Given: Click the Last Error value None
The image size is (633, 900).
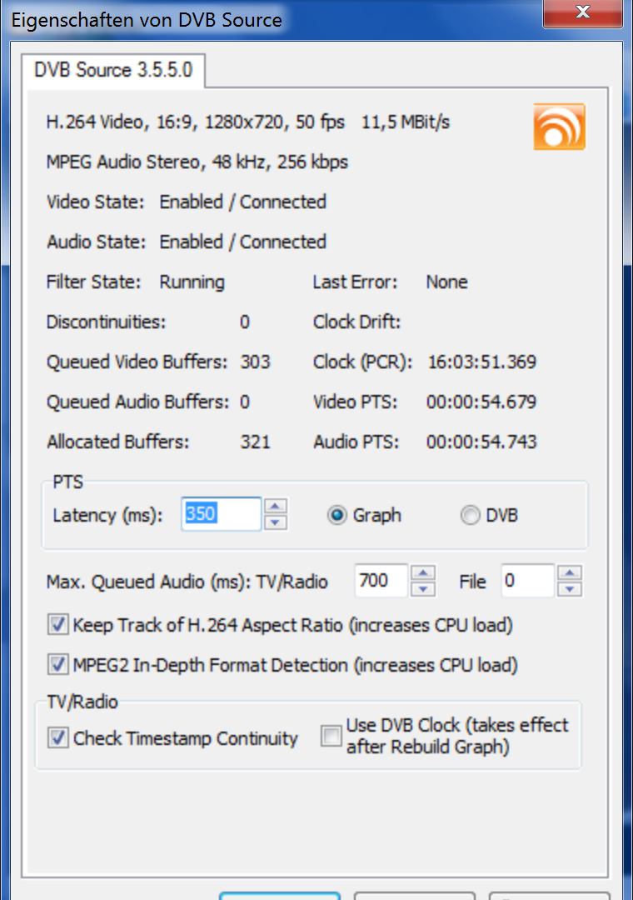Looking at the screenshot, I should (x=447, y=282).
